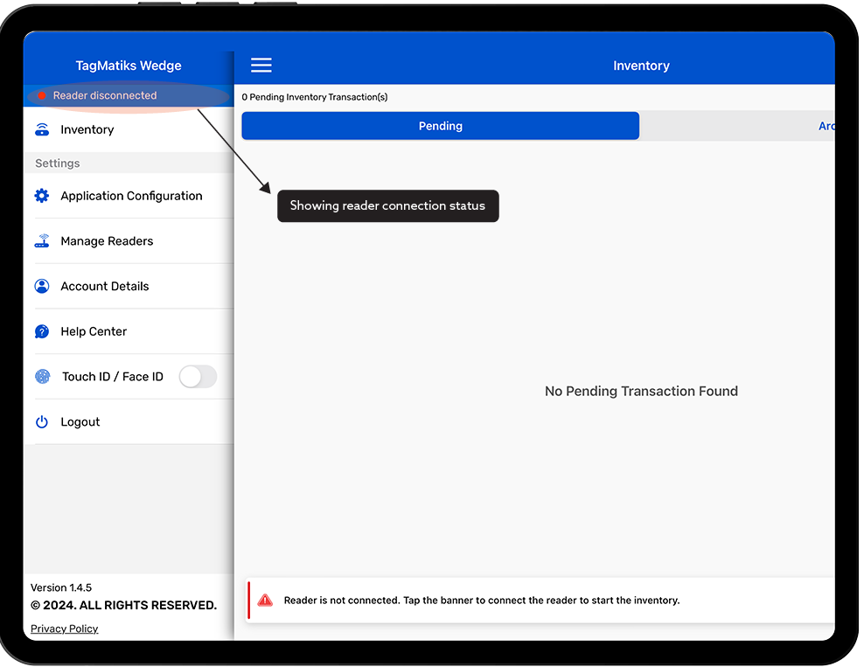The image size is (864, 667).
Task: Click the Logout power icon
Action: [42, 422]
